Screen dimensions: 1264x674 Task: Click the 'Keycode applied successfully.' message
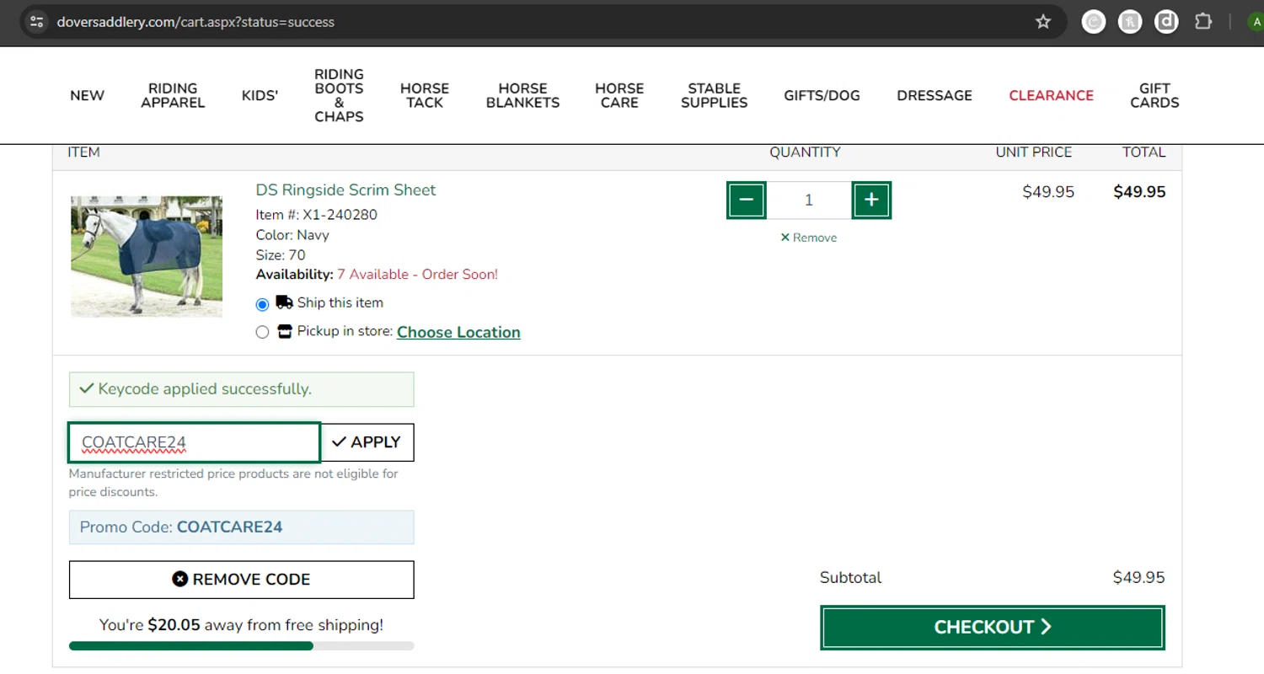click(241, 389)
